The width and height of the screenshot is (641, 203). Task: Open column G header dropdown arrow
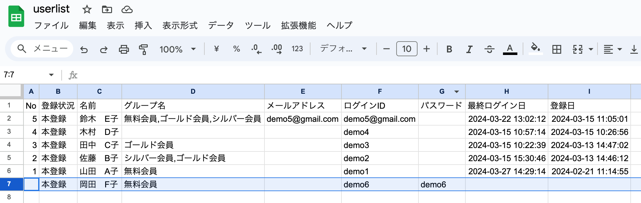click(x=457, y=92)
